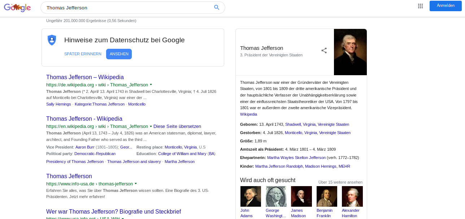Expand the en.wikipedia.org result dropdown arrow
This screenshot has width=465, height=219.
coord(151,126)
